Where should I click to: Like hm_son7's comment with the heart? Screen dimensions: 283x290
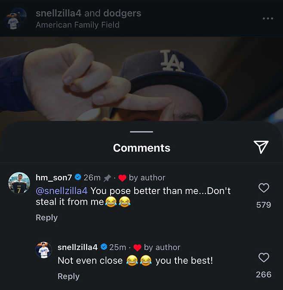(264, 188)
